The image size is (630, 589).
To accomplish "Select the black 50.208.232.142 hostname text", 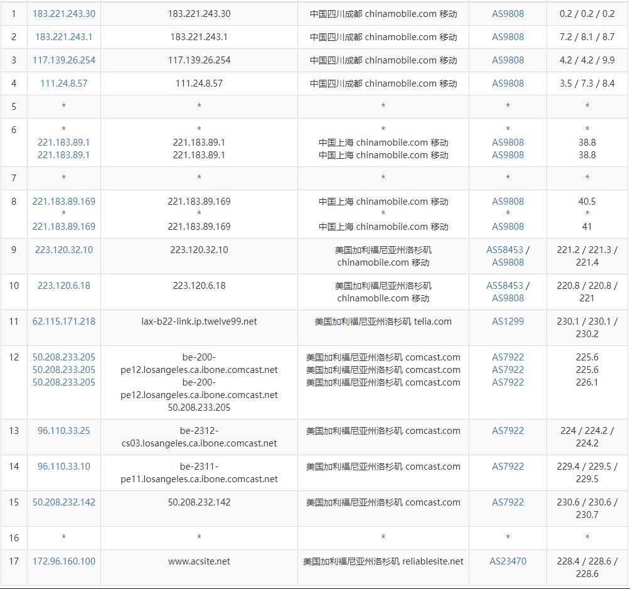I will (199, 502).
